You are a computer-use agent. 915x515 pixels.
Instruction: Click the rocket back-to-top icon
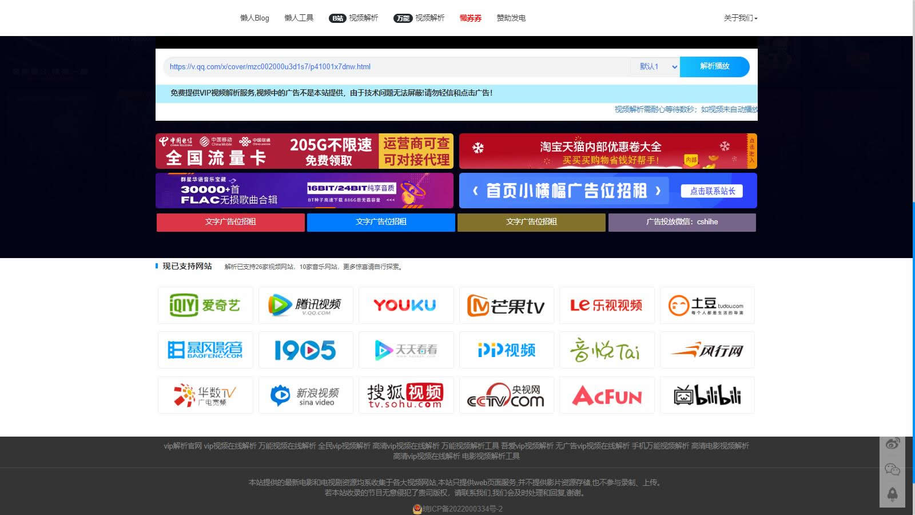892,494
